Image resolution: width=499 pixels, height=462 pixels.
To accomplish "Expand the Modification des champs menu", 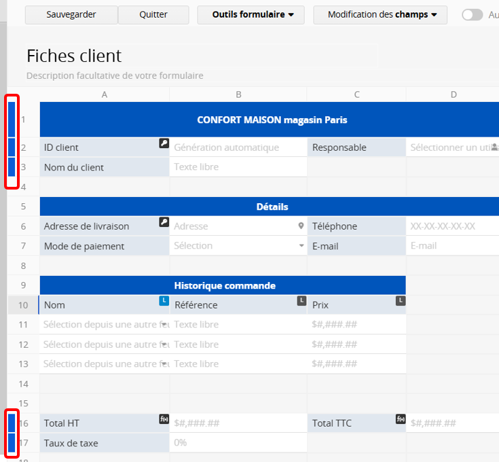I will coord(380,15).
